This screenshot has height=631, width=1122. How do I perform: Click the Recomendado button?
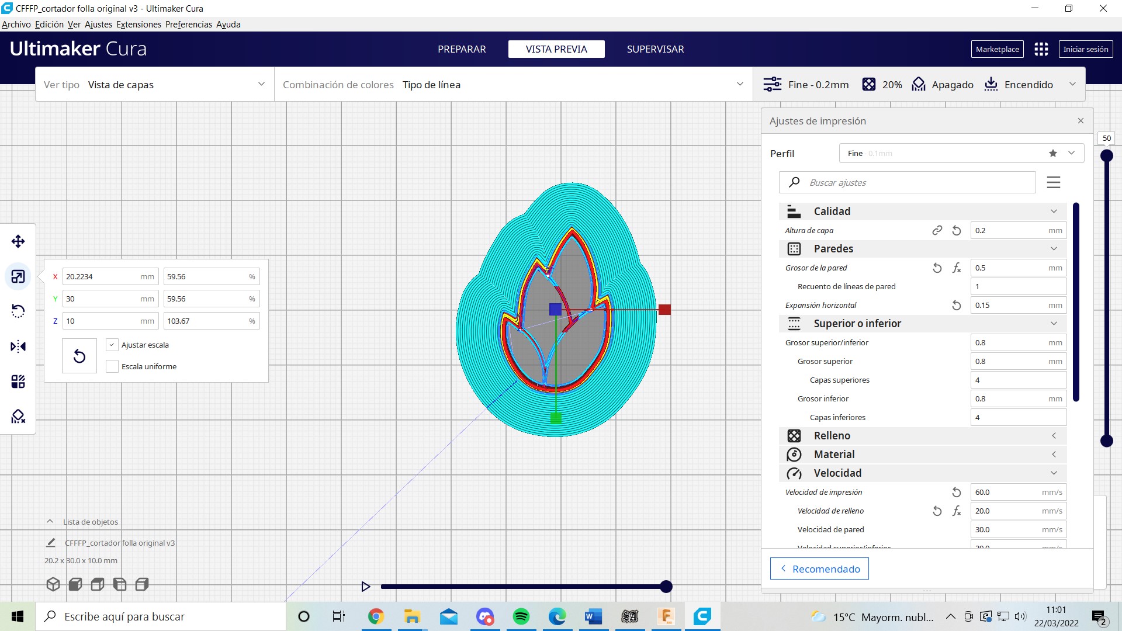coord(819,568)
